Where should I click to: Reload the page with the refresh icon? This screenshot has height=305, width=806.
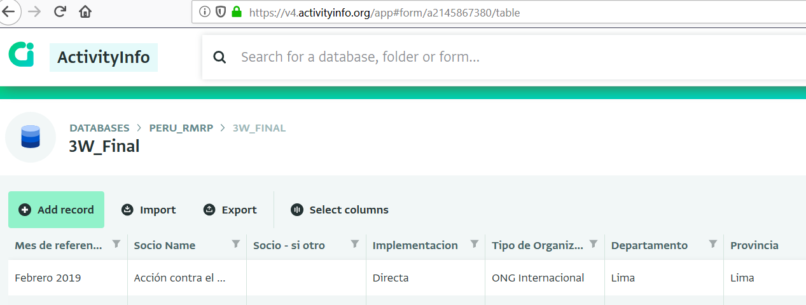tap(60, 11)
